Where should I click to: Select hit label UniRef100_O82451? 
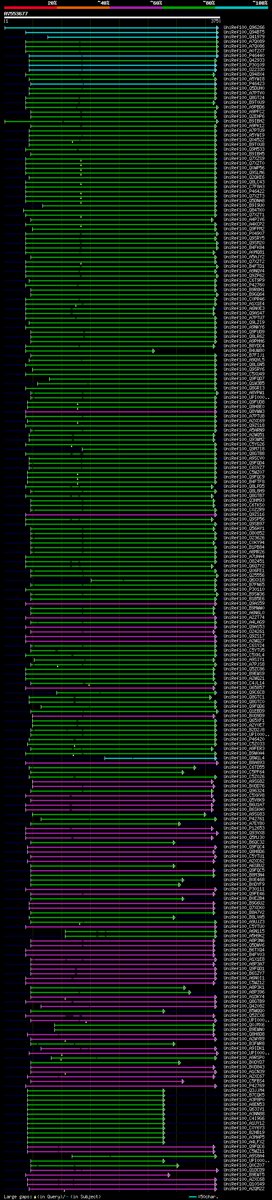tap(244, 561)
